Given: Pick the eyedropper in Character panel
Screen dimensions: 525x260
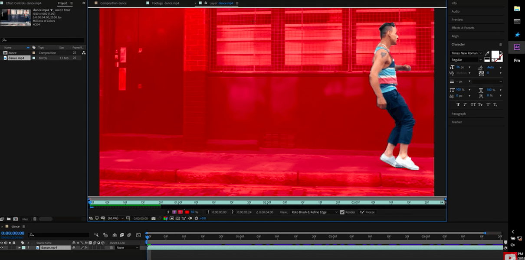Looking at the screenshot, I should pos(487,53).
